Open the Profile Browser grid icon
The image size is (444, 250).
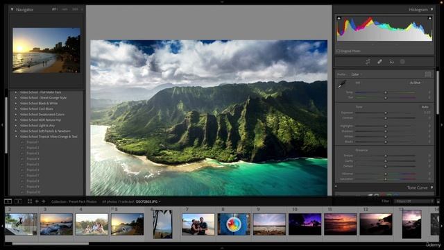tap(428, 74)
